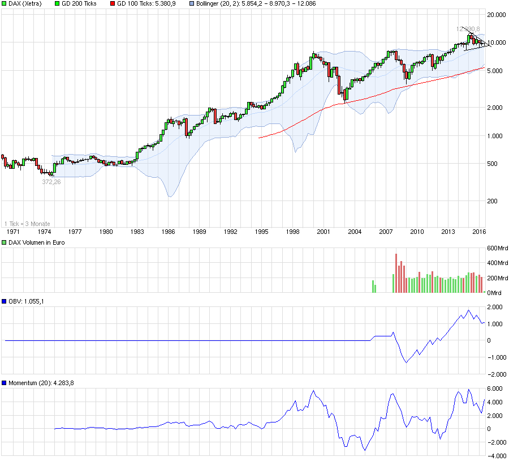Click the 200Mrd volume axis label
The width and height of the screenshot is (509, 461).
tap(498, 278)
